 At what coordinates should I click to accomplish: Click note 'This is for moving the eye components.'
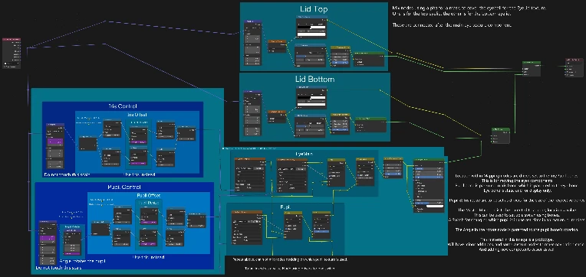click(516, 180)
